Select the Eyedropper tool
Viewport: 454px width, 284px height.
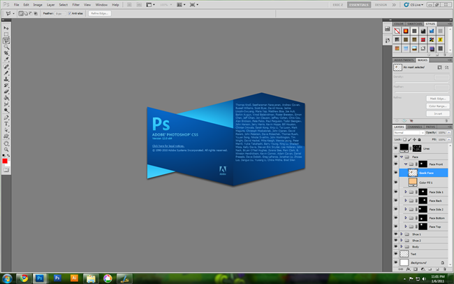(6, 59)
